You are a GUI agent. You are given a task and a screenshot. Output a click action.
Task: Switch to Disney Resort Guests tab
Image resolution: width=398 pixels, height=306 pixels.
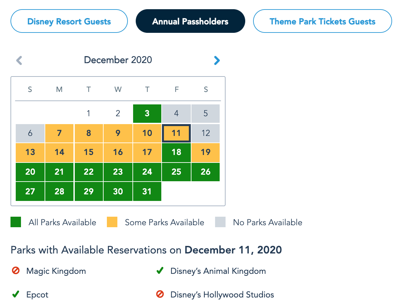(69, 22)
